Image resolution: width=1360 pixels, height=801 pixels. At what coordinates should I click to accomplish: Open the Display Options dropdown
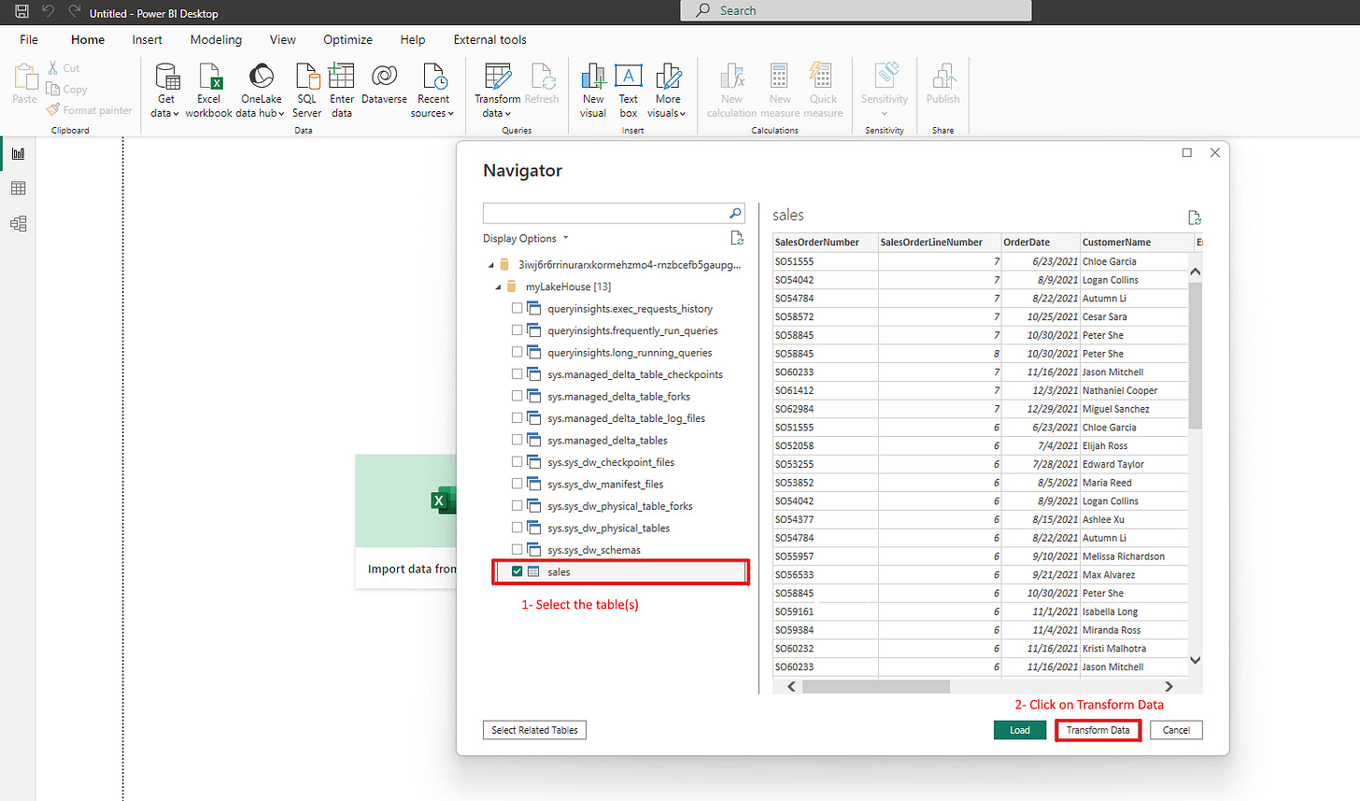(526, 238)
